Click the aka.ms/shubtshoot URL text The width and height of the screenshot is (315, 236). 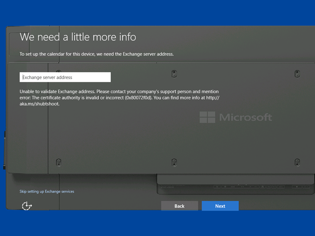[40, 104]
